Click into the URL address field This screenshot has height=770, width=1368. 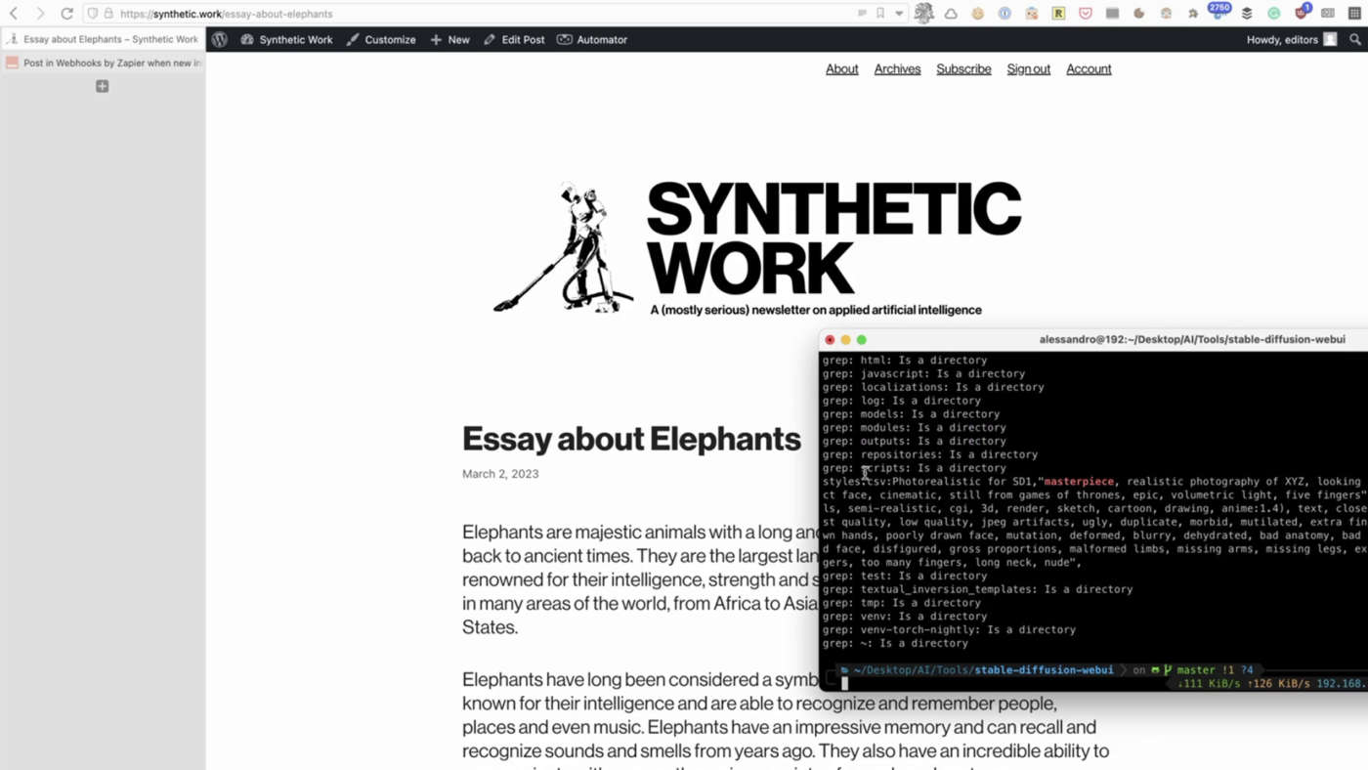tap(489, 14)
